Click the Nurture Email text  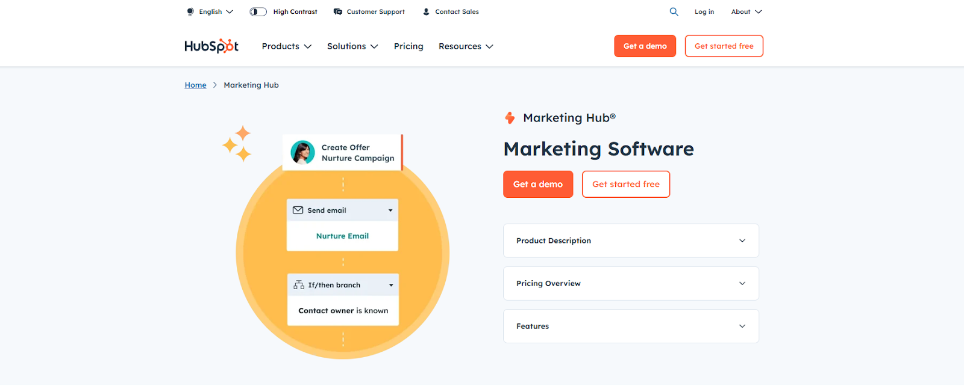[x=342, y=236]
